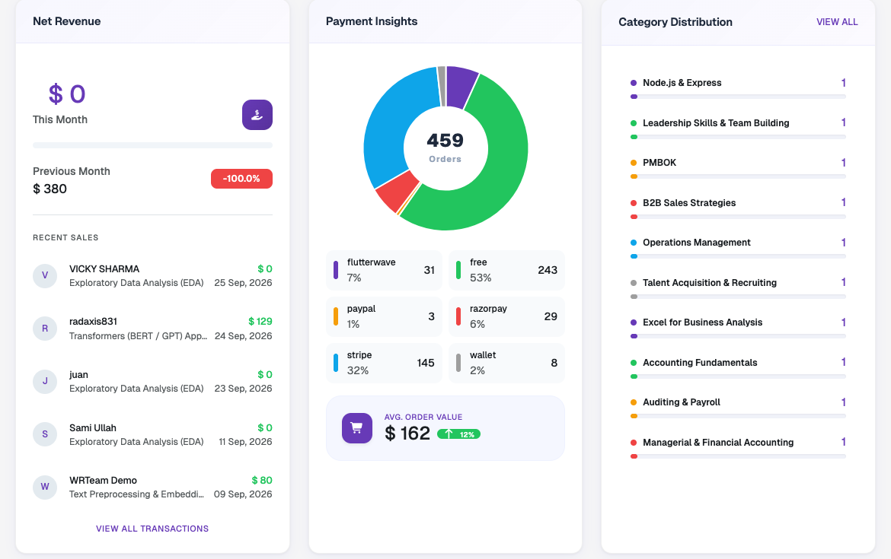The width and height of the screenshot is (891, 559).
Task: Select the wallet payment card
Action: [507, 364]
